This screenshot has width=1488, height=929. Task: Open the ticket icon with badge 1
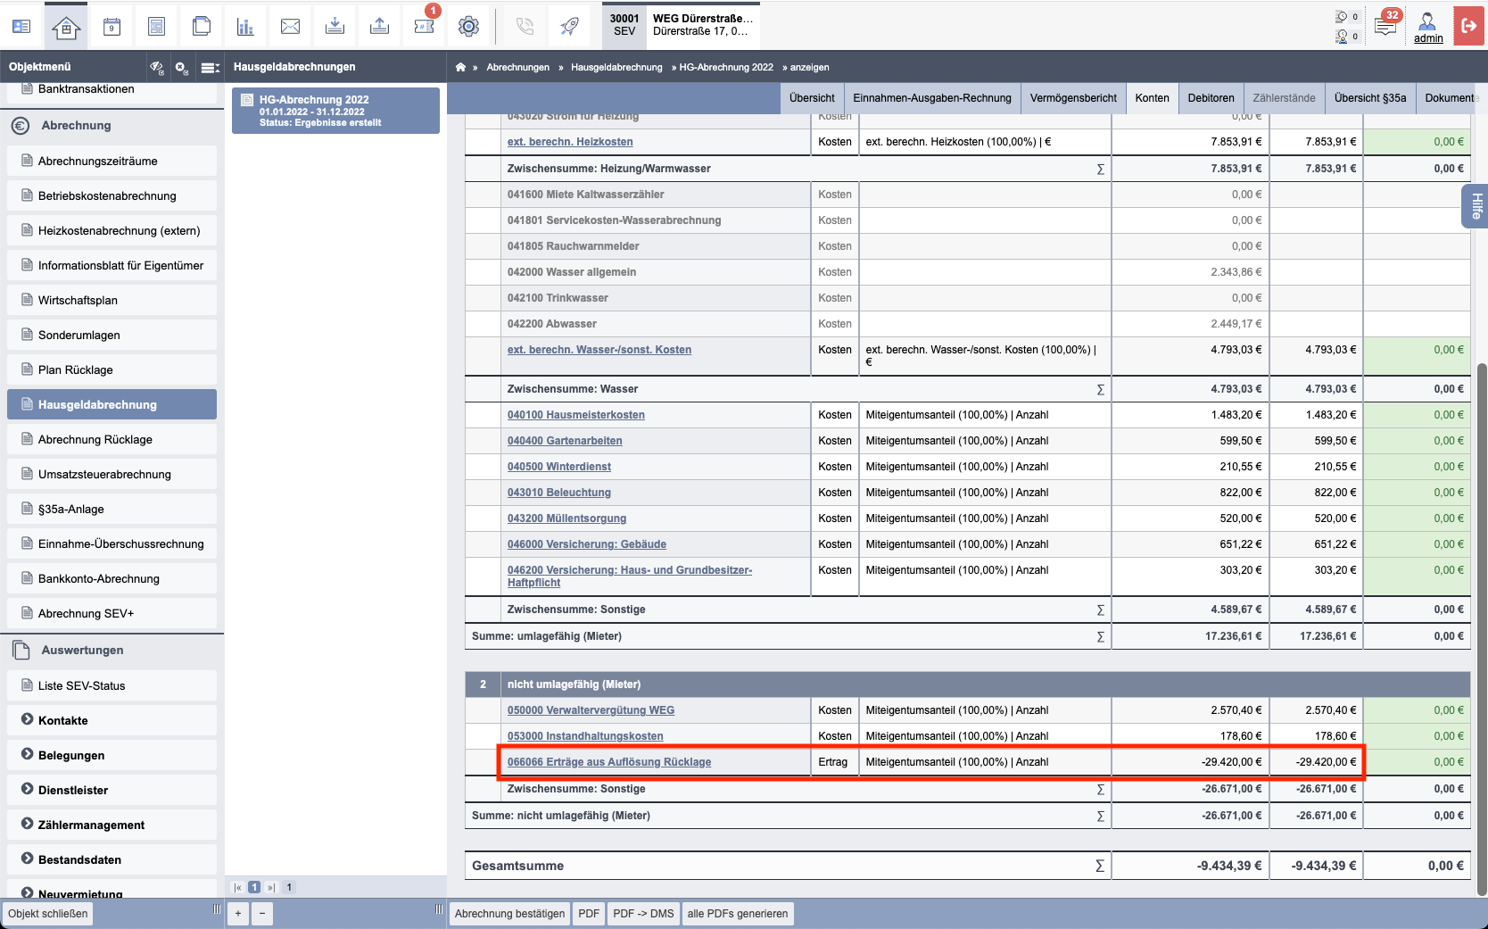(x=424, y=27)
